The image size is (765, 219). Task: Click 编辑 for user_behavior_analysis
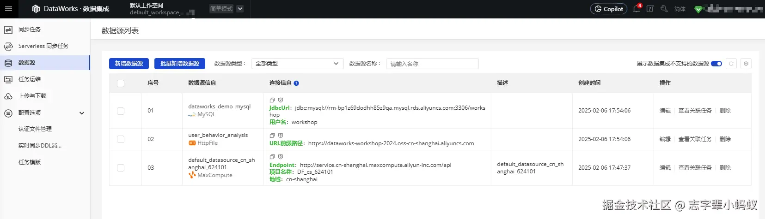tap(665, 139)
